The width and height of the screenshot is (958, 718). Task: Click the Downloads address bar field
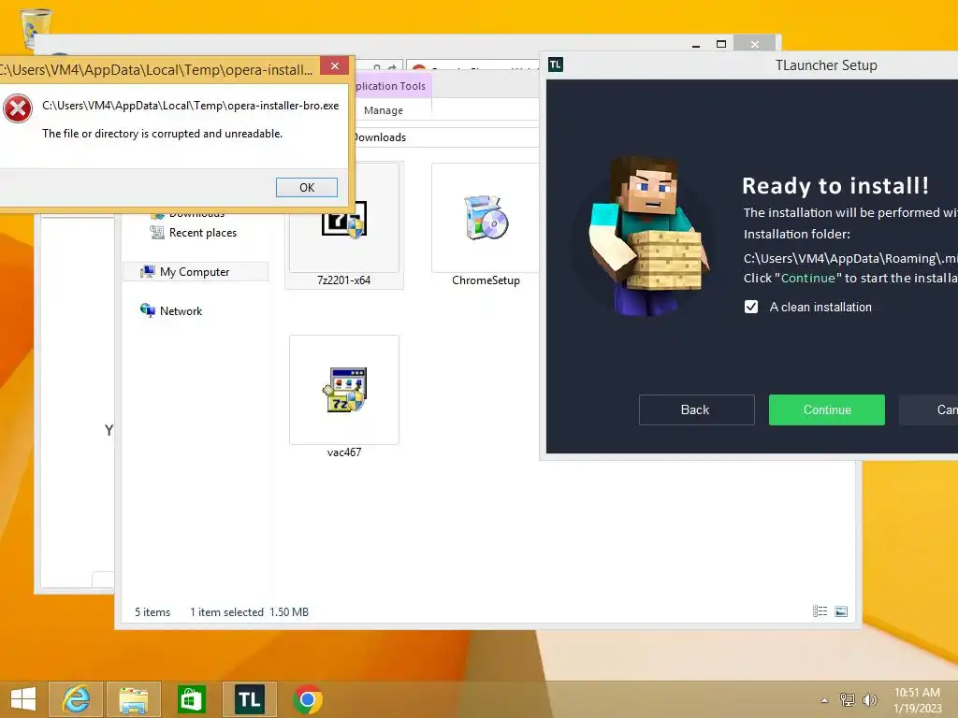click(444, 137)
